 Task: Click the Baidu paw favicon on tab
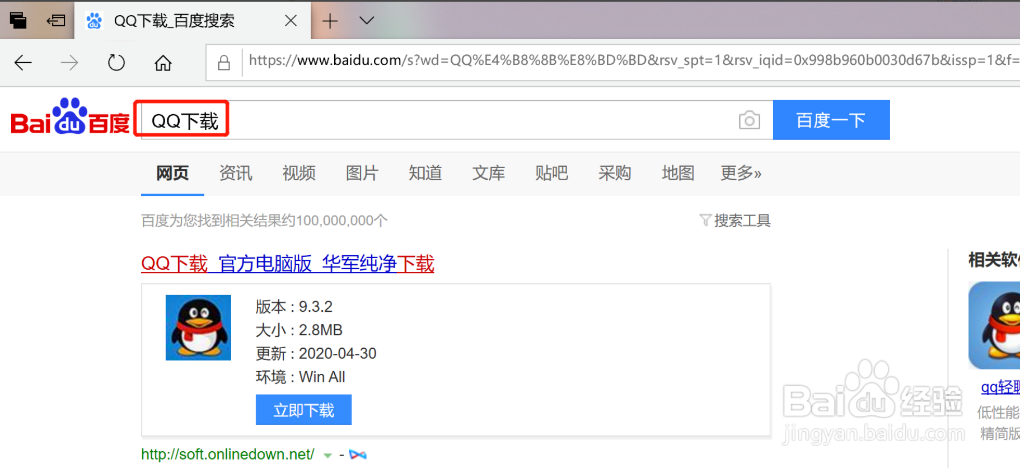[94, 21]
